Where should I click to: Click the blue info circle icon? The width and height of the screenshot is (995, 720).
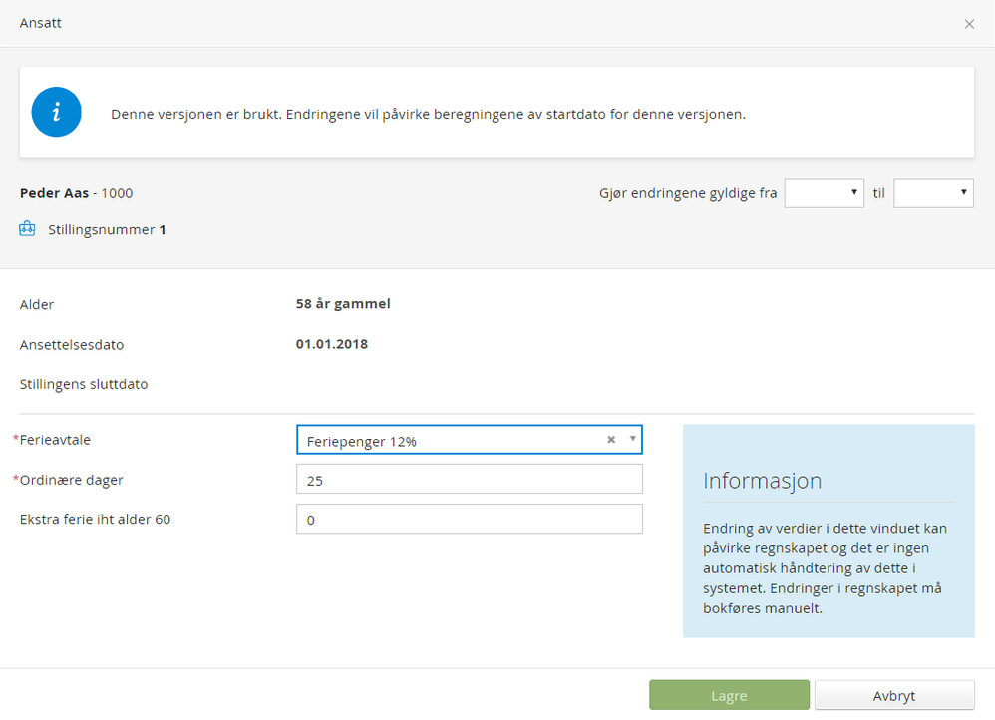tap(56, 113)
